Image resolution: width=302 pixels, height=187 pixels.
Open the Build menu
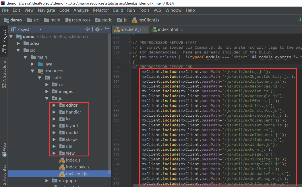point(118,10)
